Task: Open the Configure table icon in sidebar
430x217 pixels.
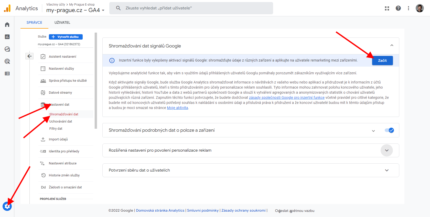Action: point(7,74)
